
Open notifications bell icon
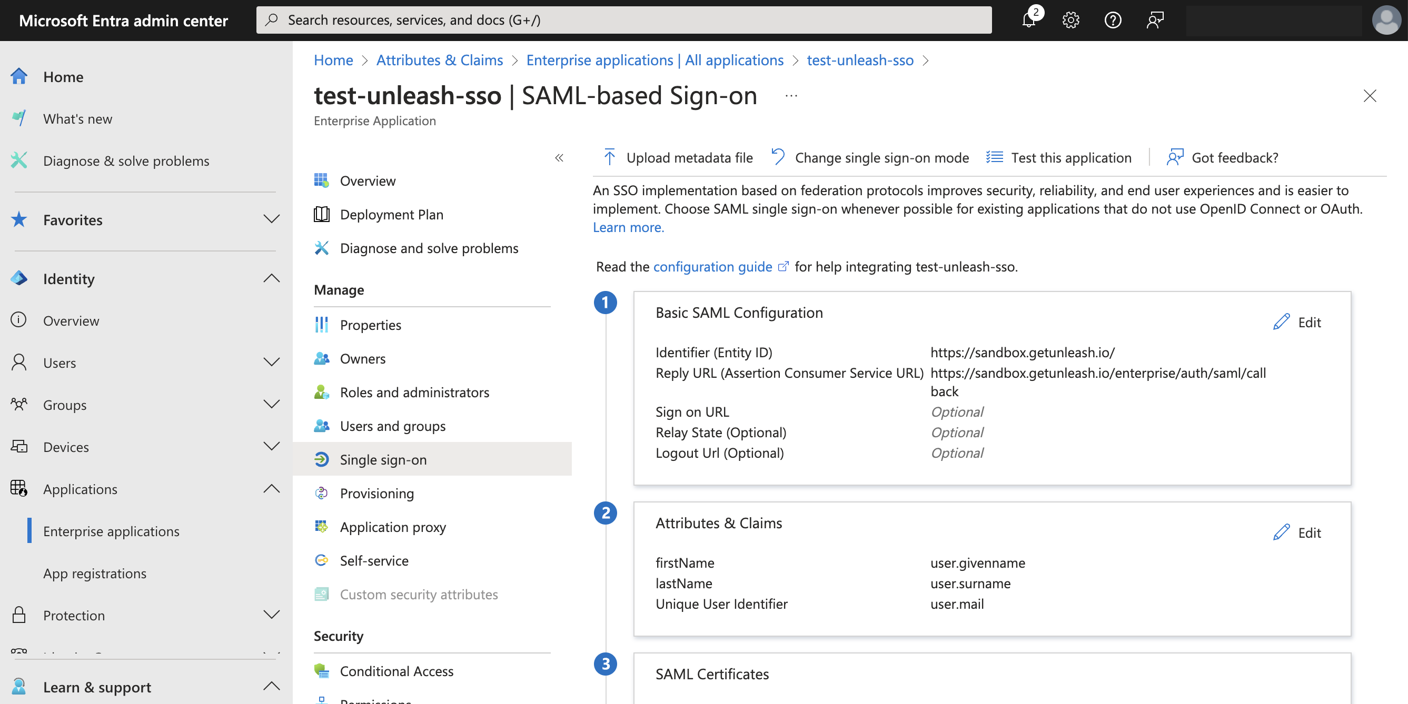pos(1030,19)
